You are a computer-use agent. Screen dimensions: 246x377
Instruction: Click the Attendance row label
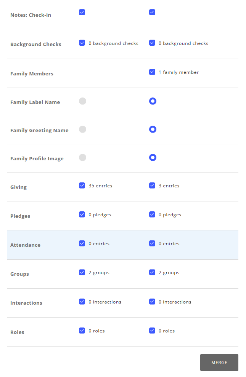[x=25, y=245]
